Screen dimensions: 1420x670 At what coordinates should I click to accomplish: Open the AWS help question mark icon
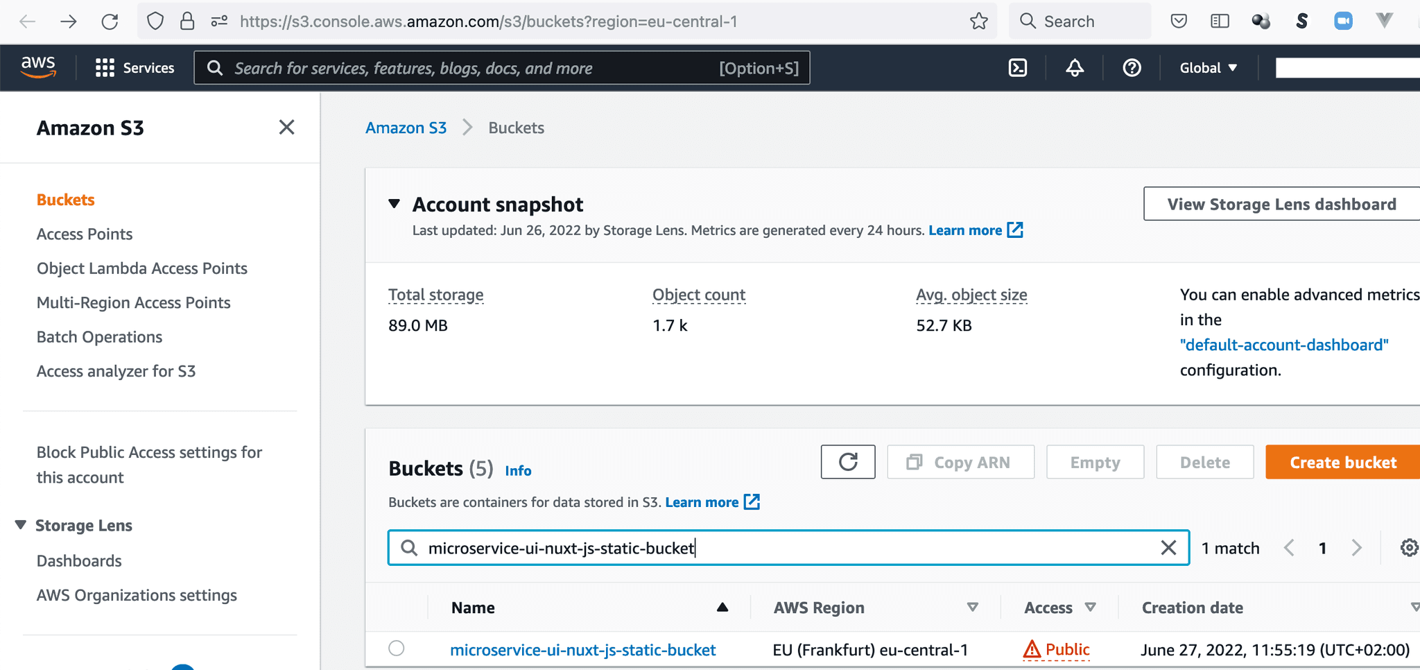point(1132,68)
